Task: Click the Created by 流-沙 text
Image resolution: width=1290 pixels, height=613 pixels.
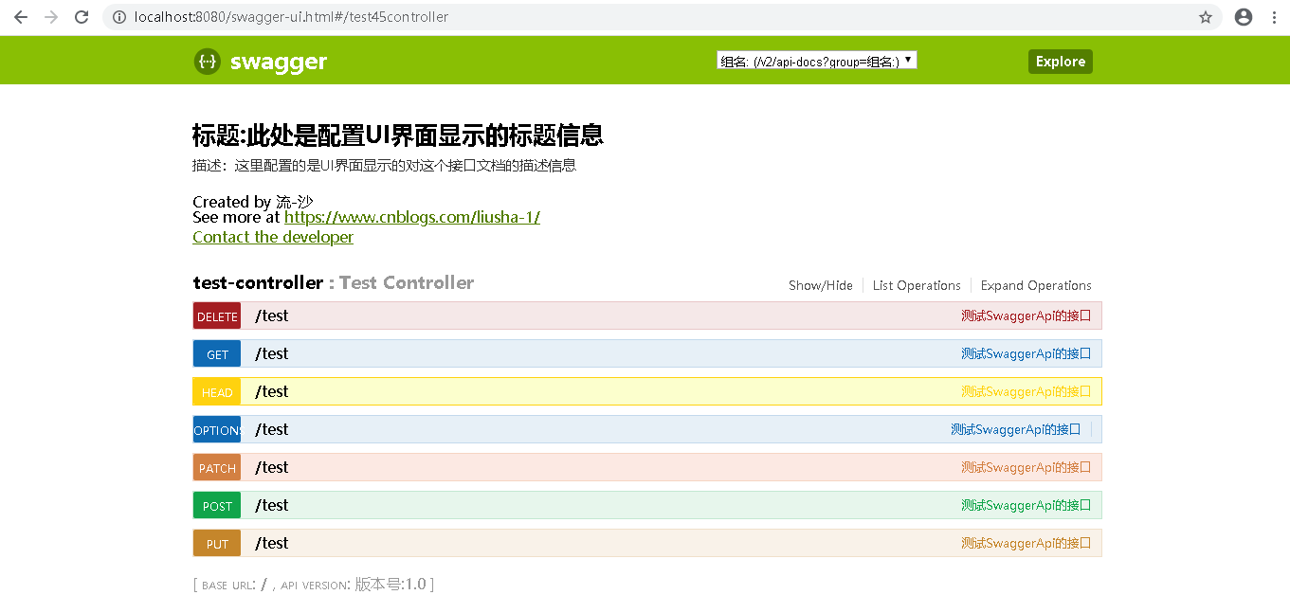Action: point(253,201)
